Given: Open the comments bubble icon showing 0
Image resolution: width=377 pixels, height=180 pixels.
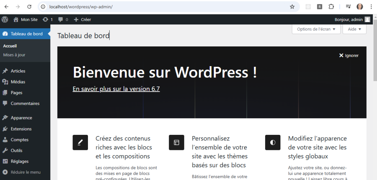Looking at the screenshot, I should click(61, 19).
